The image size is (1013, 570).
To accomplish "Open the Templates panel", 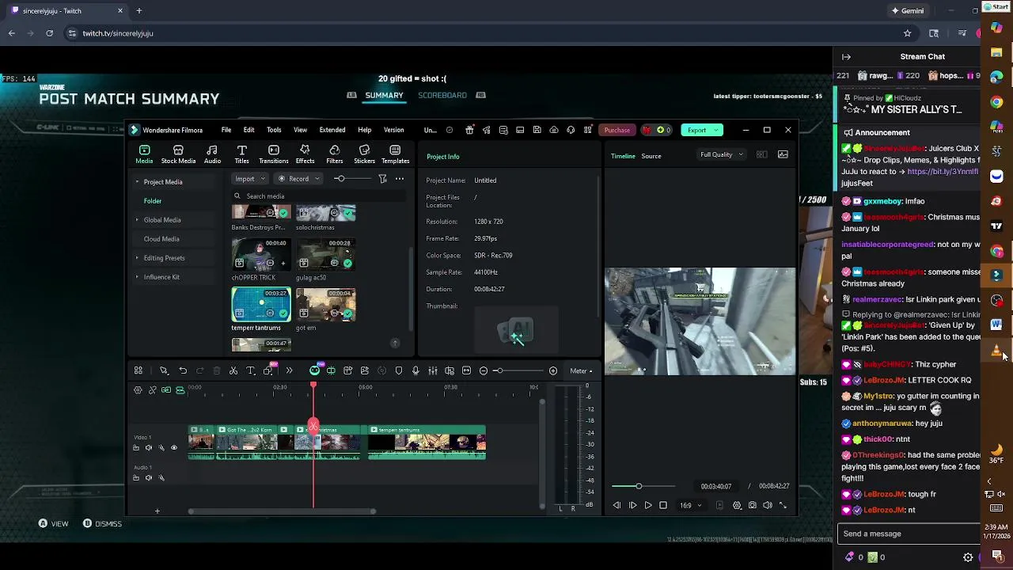I will tap(395, 154).
